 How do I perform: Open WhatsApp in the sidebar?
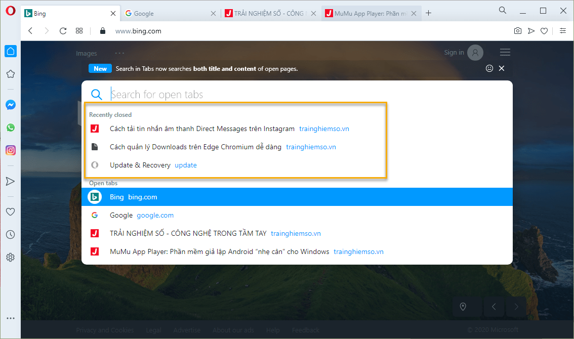click(11, 128)
